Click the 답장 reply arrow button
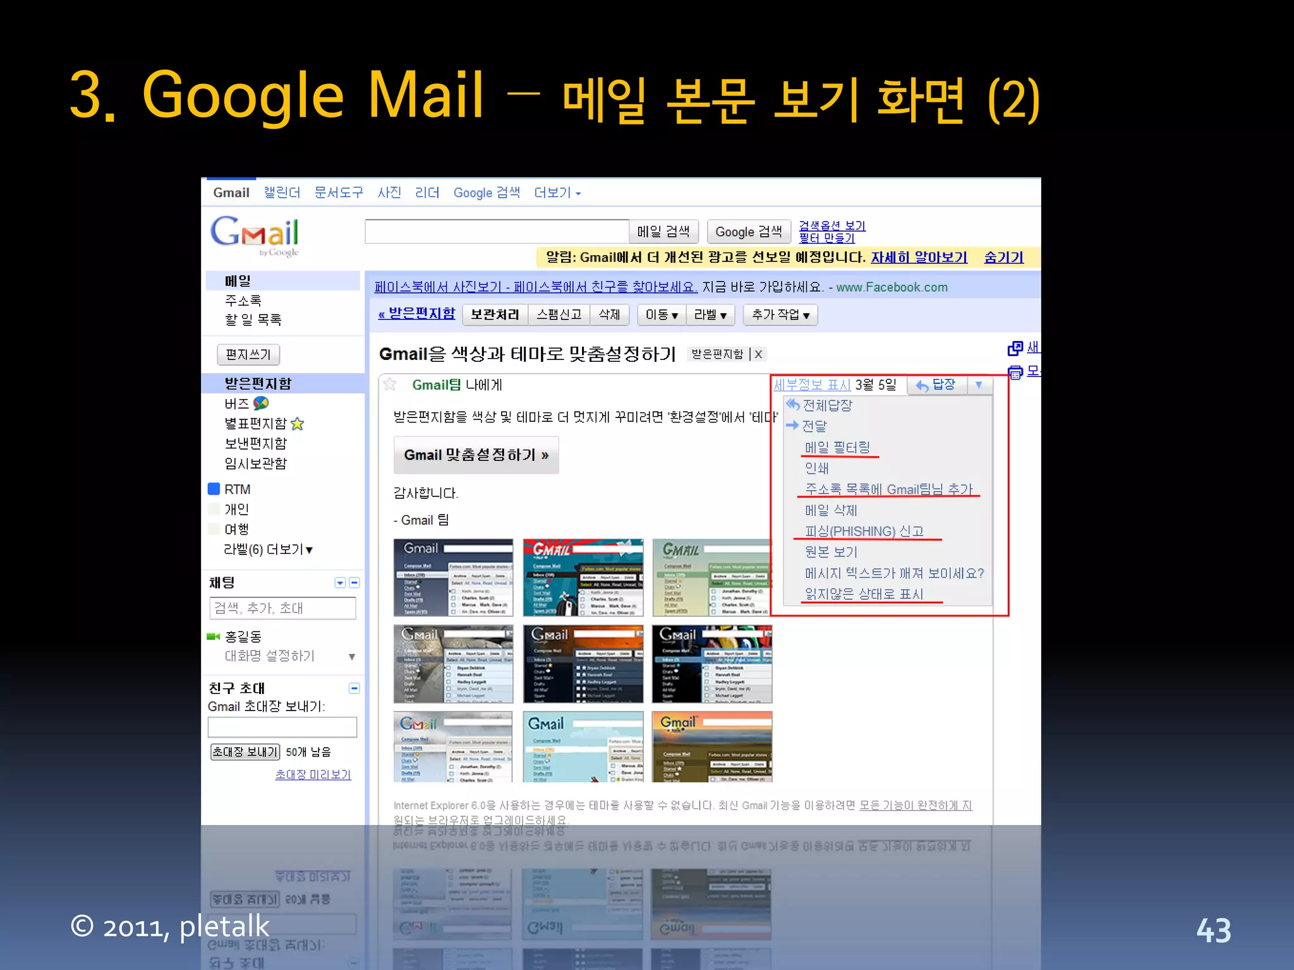The height and width of the screenshot is (970, 1294). (936, 385)
